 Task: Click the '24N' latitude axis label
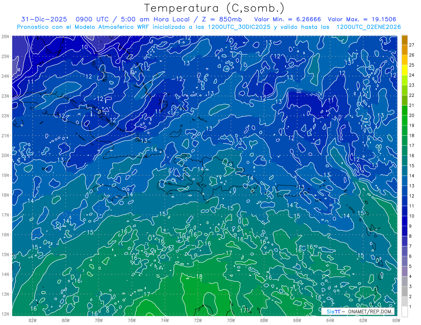pyautogui.click(x=5, y=76)
